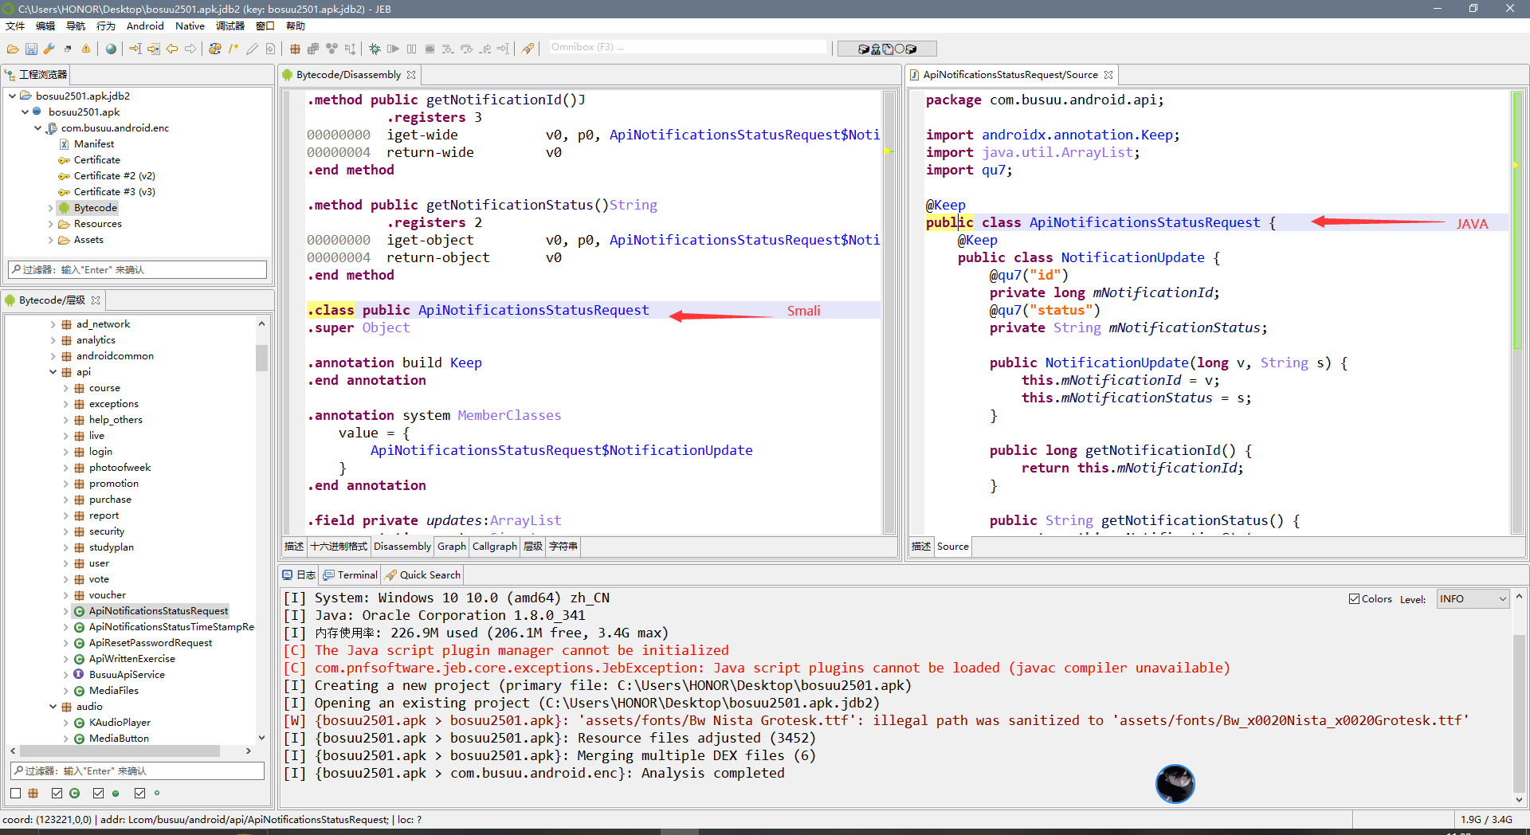Image resolution: width=1530 pixels, height=835 pixels.
Task: Open the Android menu
Action: point(145,26)
